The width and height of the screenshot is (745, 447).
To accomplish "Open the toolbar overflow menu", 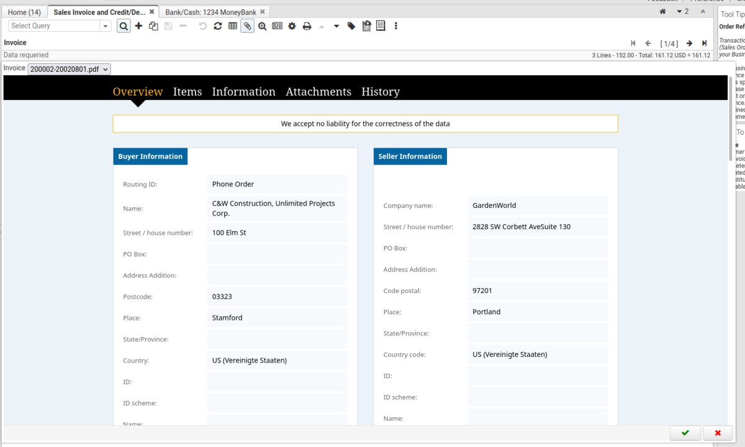I will coord(395,25).
